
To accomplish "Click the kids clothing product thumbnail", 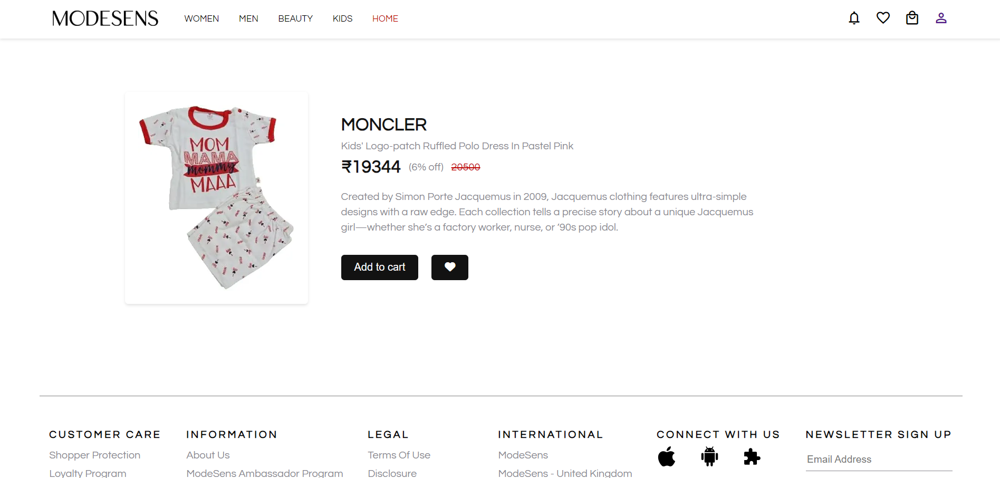I will (x=216, y=198).
